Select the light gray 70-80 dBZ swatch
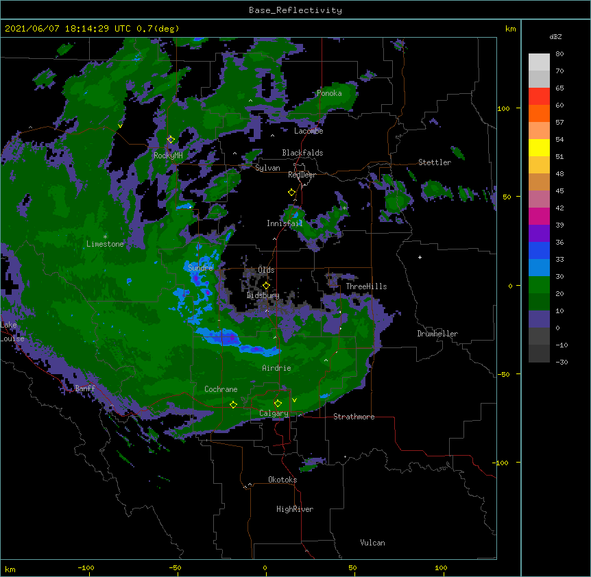The width and height of the screenshot is (591, 577). 539,62
